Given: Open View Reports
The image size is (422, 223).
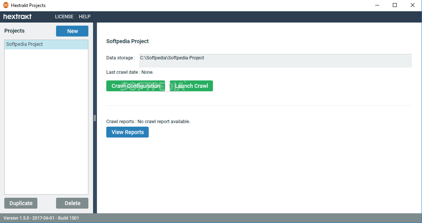Looking at the screenshot, I should 128,132.
